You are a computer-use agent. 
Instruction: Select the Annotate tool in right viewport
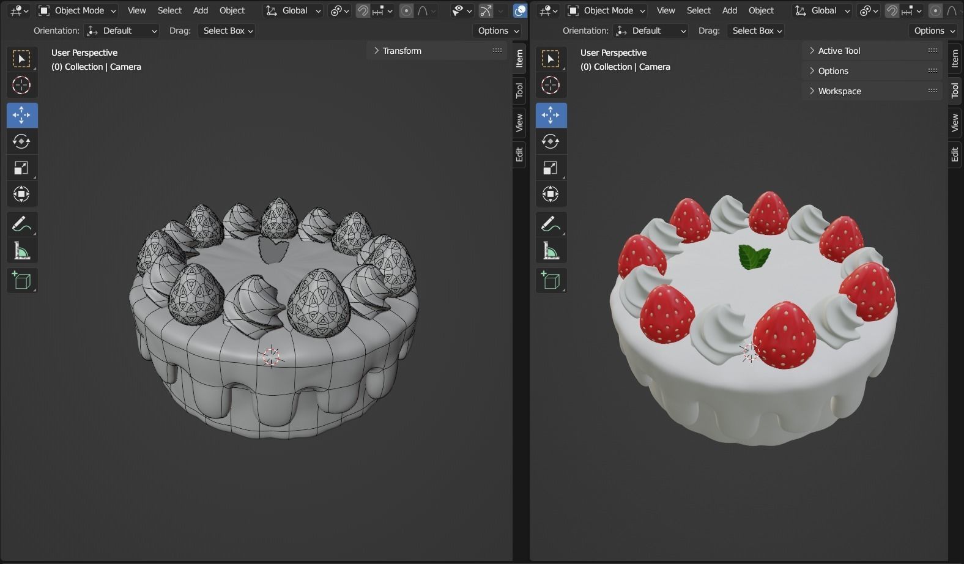(x=551, y=224)
